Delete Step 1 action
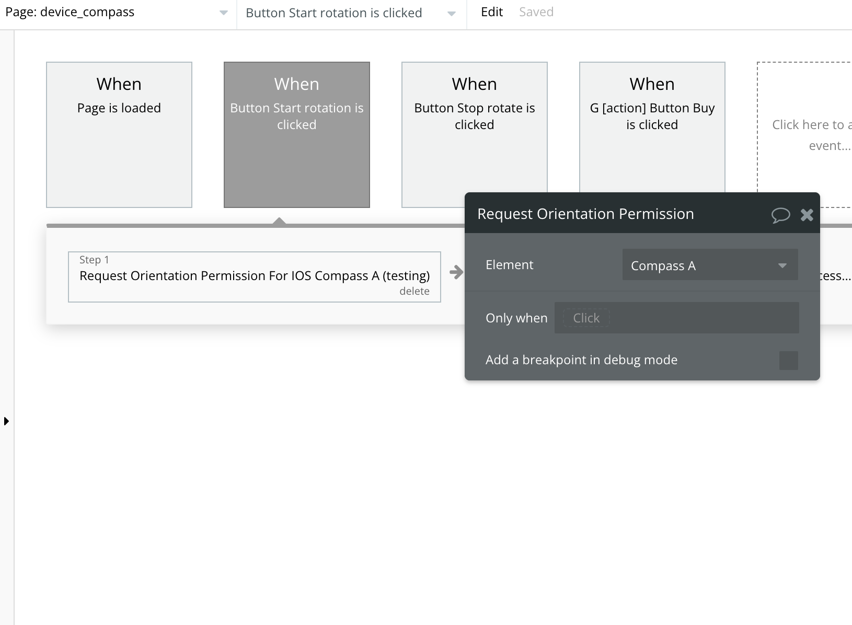This screenshot has height=625, width=852. click(414, 292)
